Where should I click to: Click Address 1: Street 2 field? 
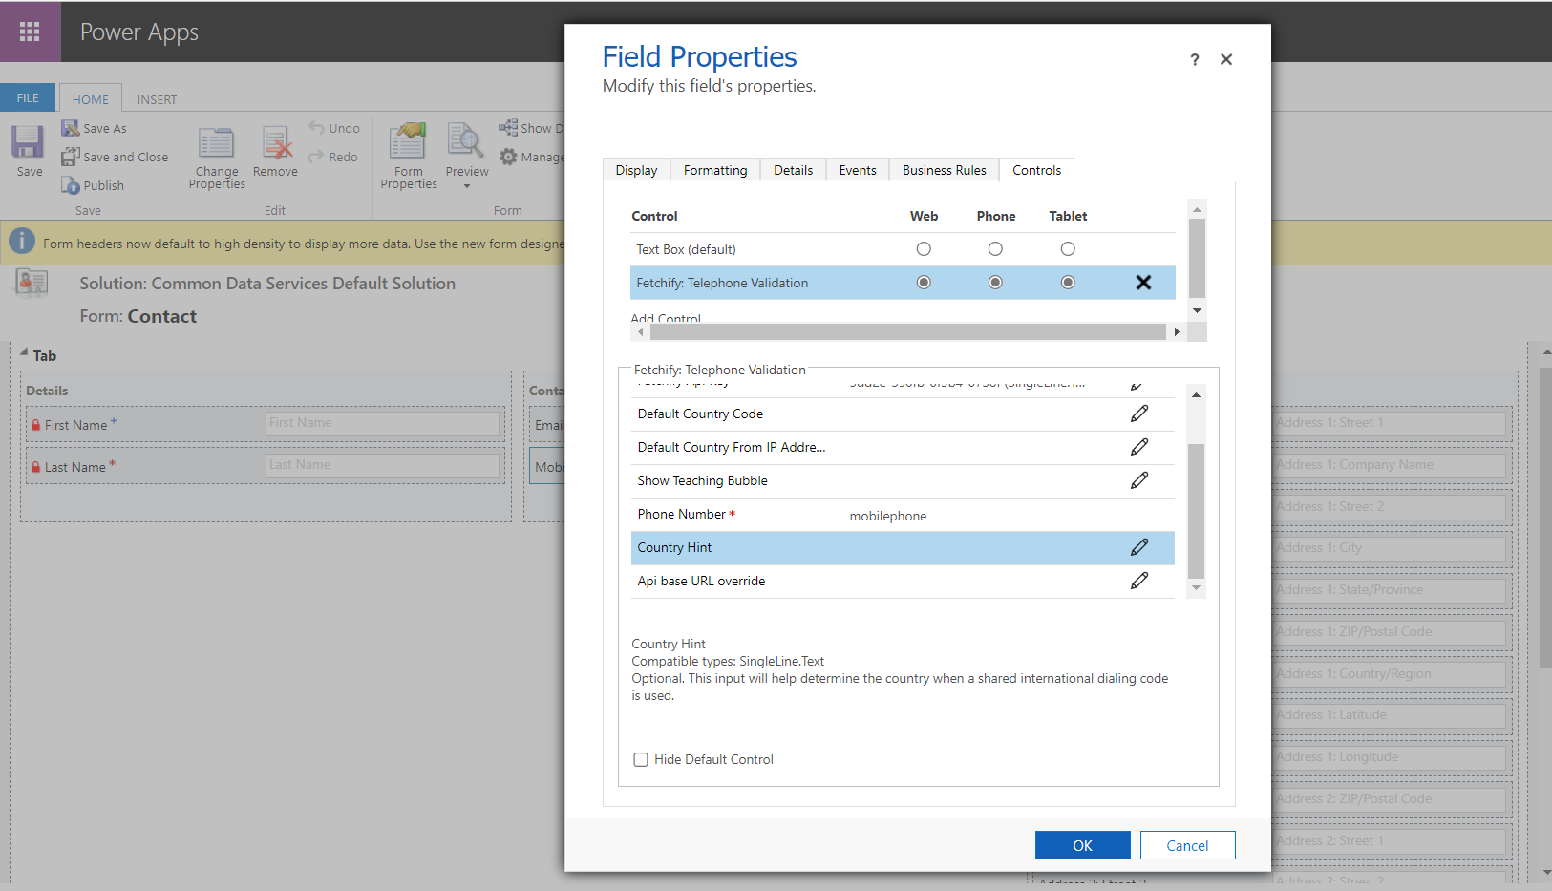1391,507
